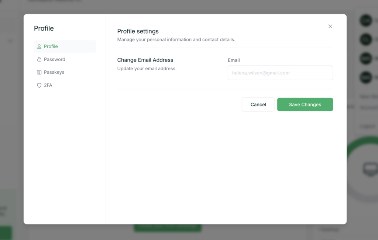The width and height of the screenshot is (378, 240).
Task: Go to the 2FA settings section
Action: point(48,85)
